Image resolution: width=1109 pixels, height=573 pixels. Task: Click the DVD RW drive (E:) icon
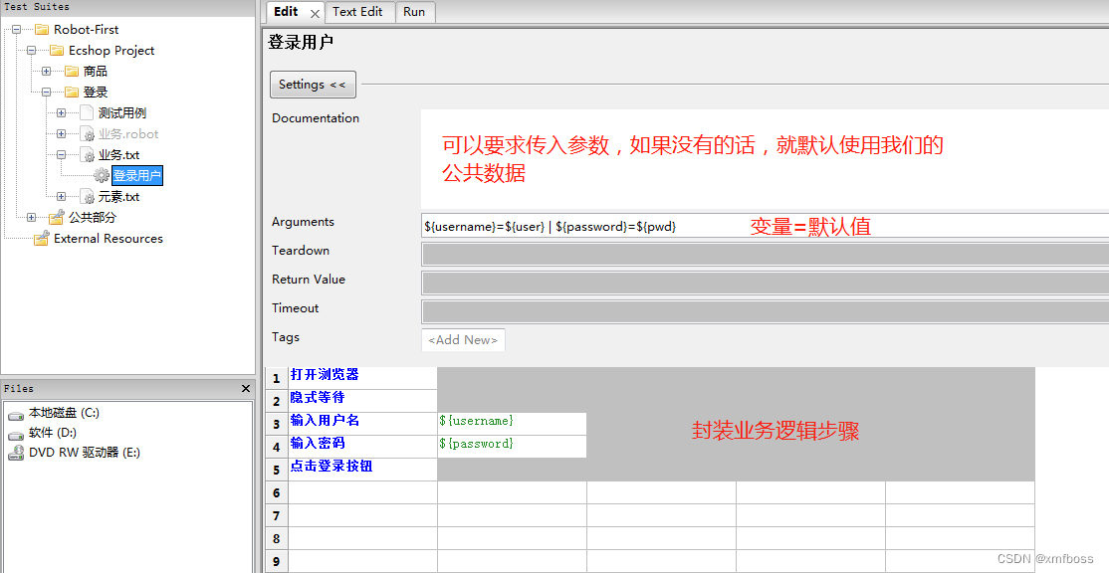tap(16, 453)
